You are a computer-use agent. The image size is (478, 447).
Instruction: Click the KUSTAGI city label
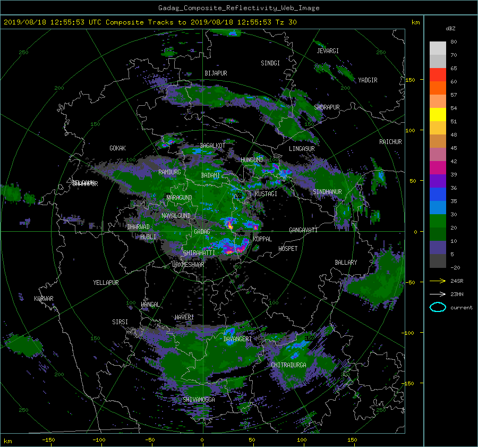266,194
